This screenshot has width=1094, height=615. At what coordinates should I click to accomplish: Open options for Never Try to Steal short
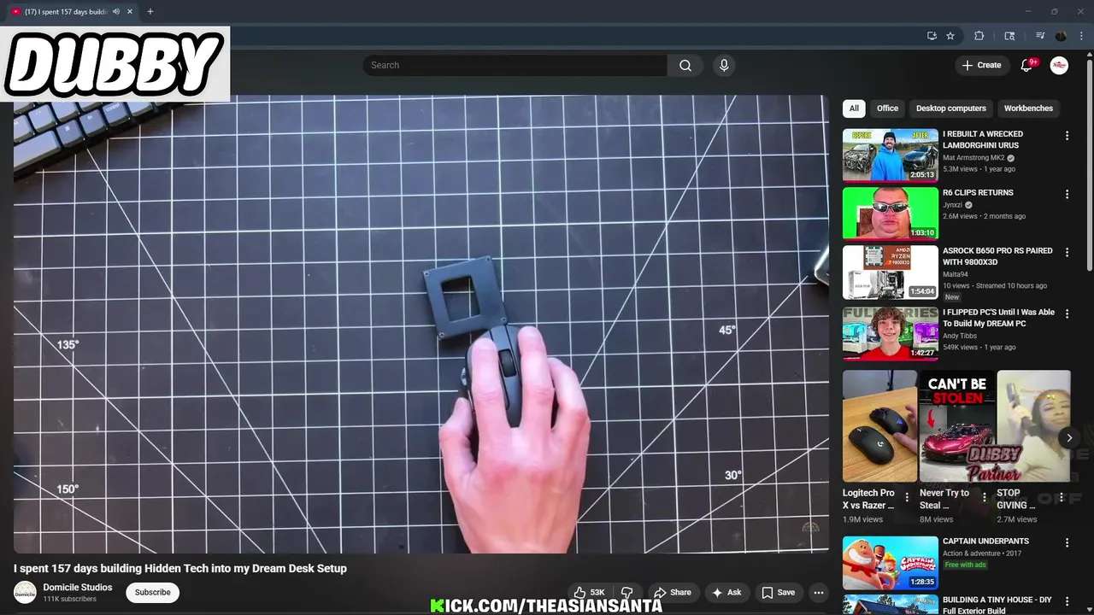984,497
